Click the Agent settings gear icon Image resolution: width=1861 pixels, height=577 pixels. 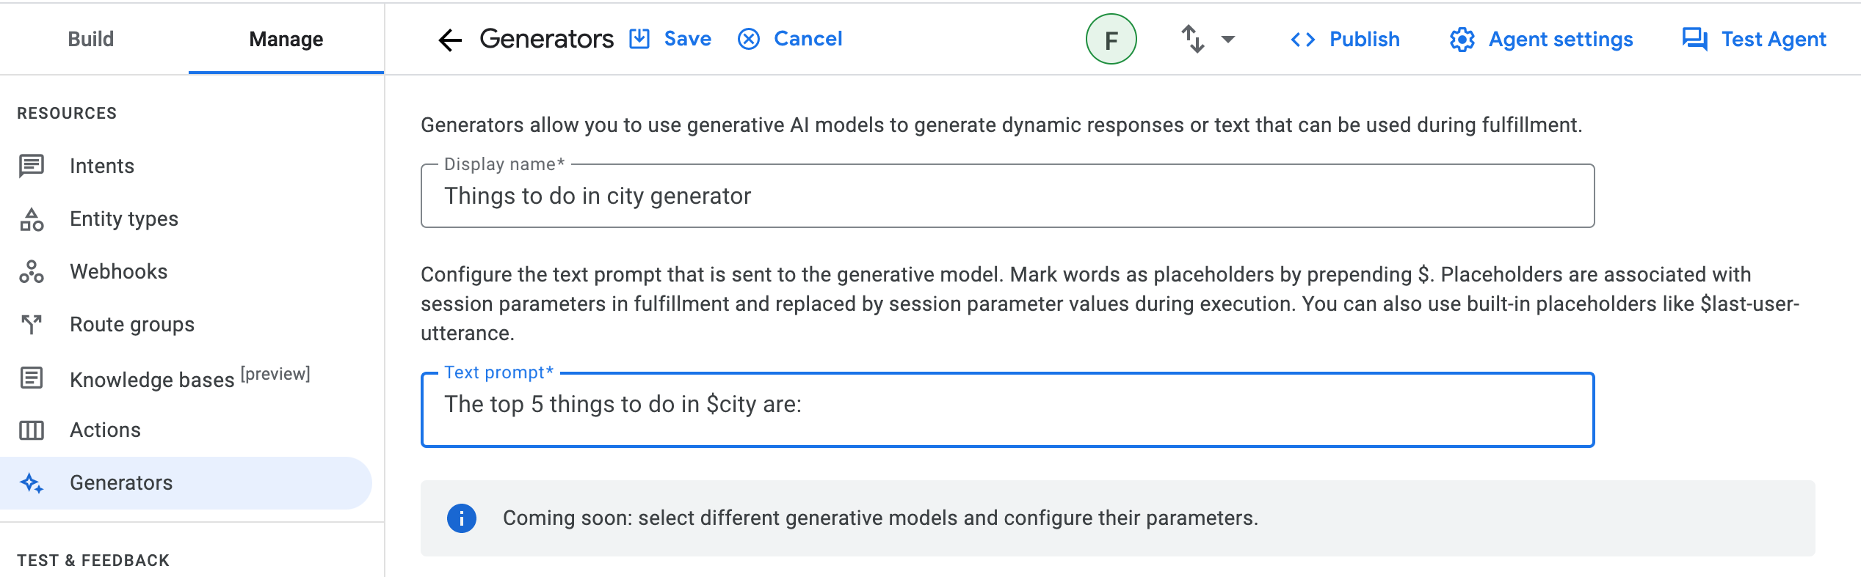pos(1462,40)
